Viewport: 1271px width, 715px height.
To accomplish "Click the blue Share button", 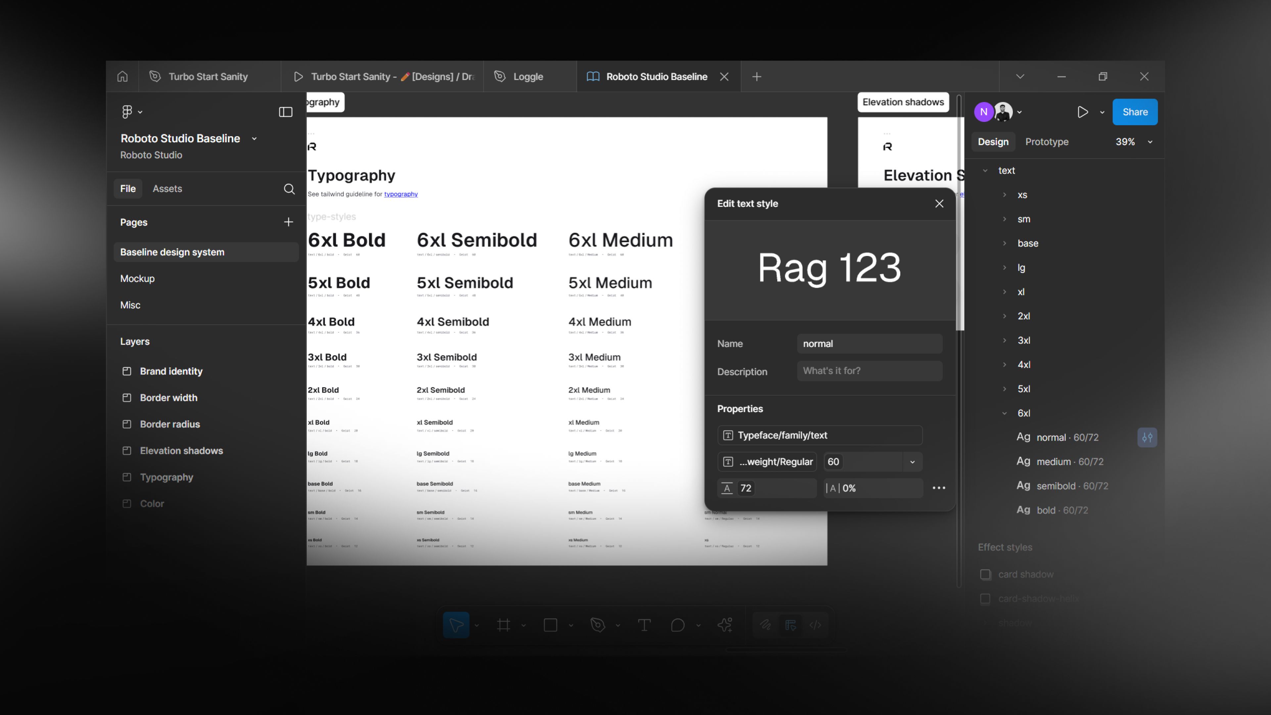I will tap(1135, 112).
